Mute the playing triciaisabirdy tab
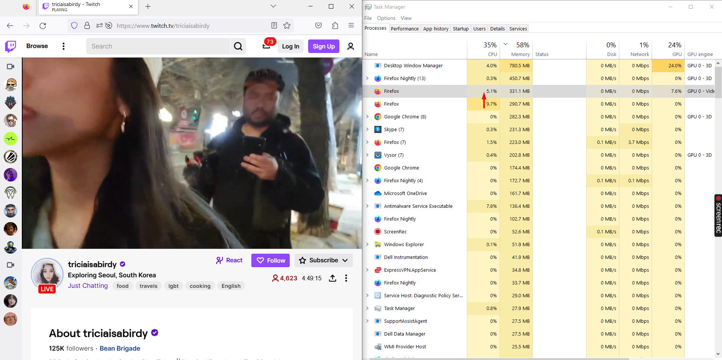This screenshot has height=360, width=722. point(46,6)
